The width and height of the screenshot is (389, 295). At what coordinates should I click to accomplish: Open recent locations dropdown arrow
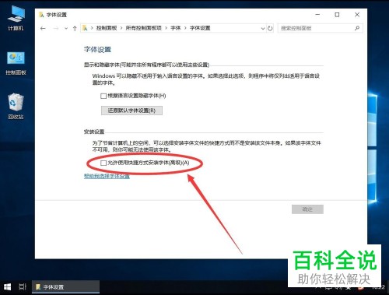[66, 28]
